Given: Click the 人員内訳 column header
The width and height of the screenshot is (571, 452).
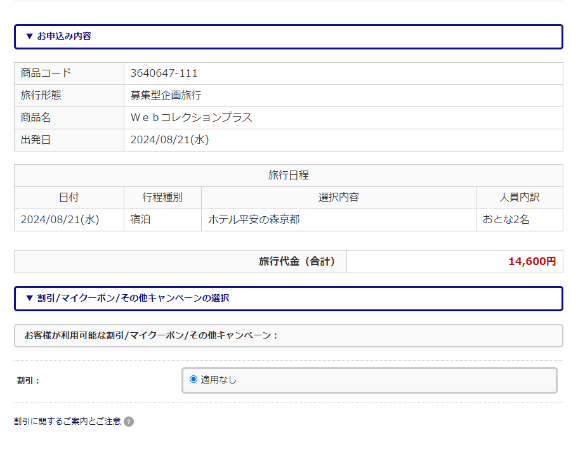Looking at the screenshot, I should (519, 197).
